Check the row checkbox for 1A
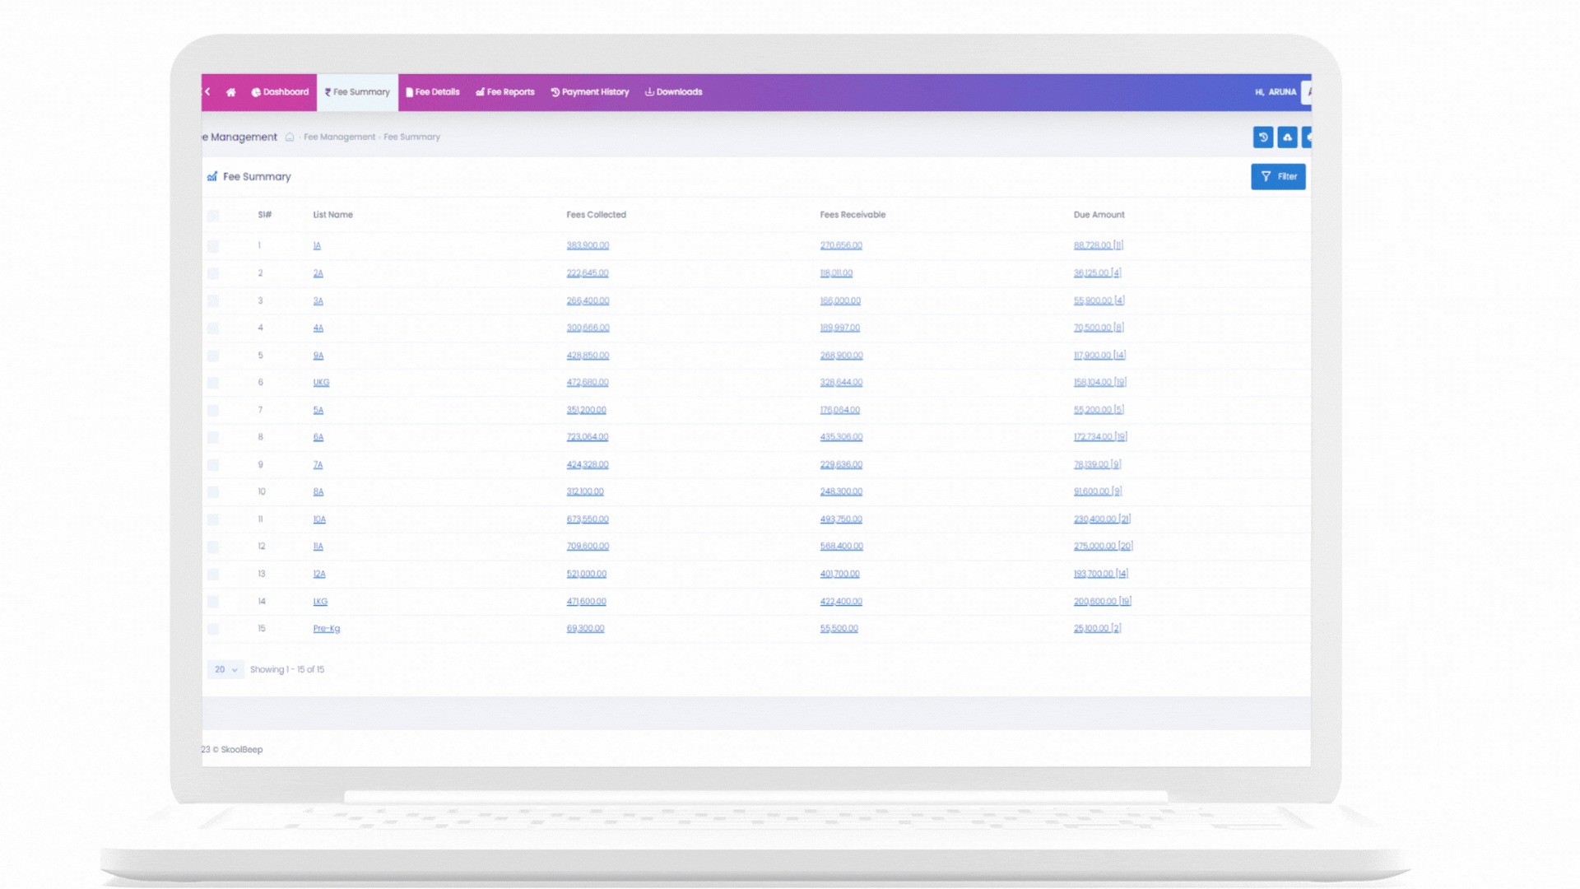 click(x=213, y=246)
